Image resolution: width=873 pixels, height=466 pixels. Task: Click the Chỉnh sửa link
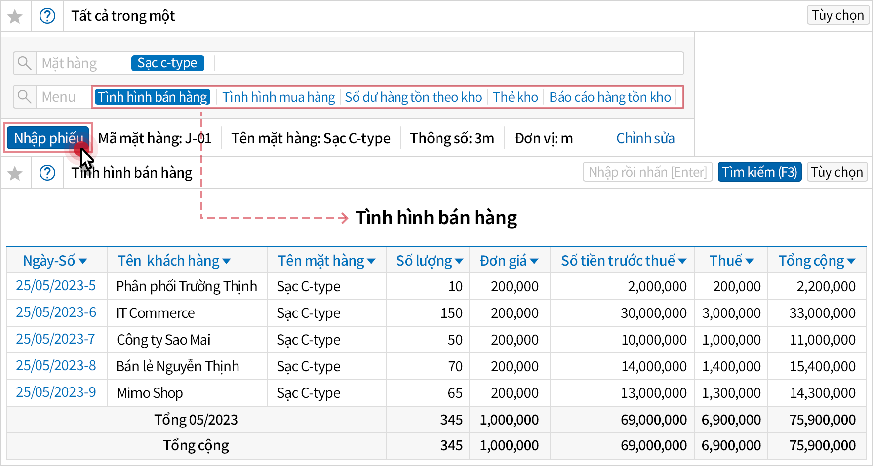(x=645, y=138)
